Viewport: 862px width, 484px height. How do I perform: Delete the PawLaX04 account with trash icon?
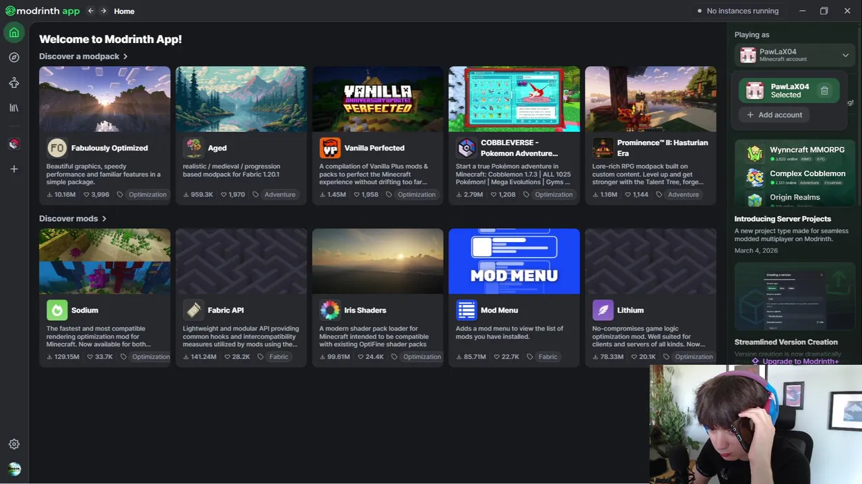(824, 91)
